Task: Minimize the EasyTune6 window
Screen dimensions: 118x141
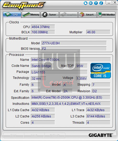Action: (x=109, y=3)
